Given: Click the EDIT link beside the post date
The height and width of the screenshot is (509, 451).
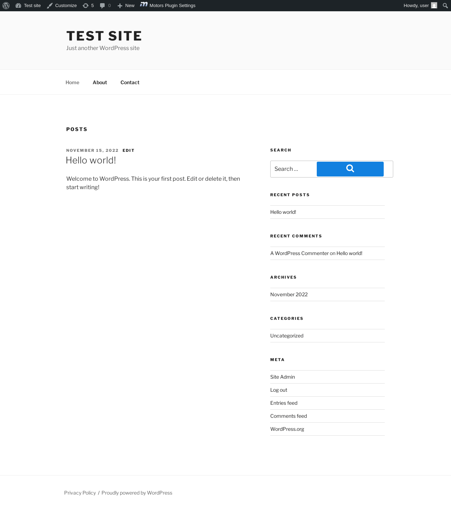Looking at the screenshot, I should coord(129,150).
